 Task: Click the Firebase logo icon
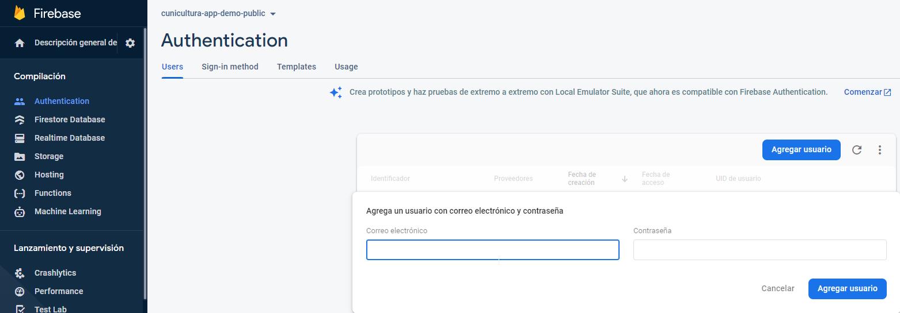20,13
